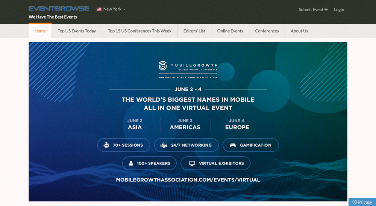Click the Mobile Growth target logo icon
The height and width of the screenshot is (206, 376).
coord(162,66)
